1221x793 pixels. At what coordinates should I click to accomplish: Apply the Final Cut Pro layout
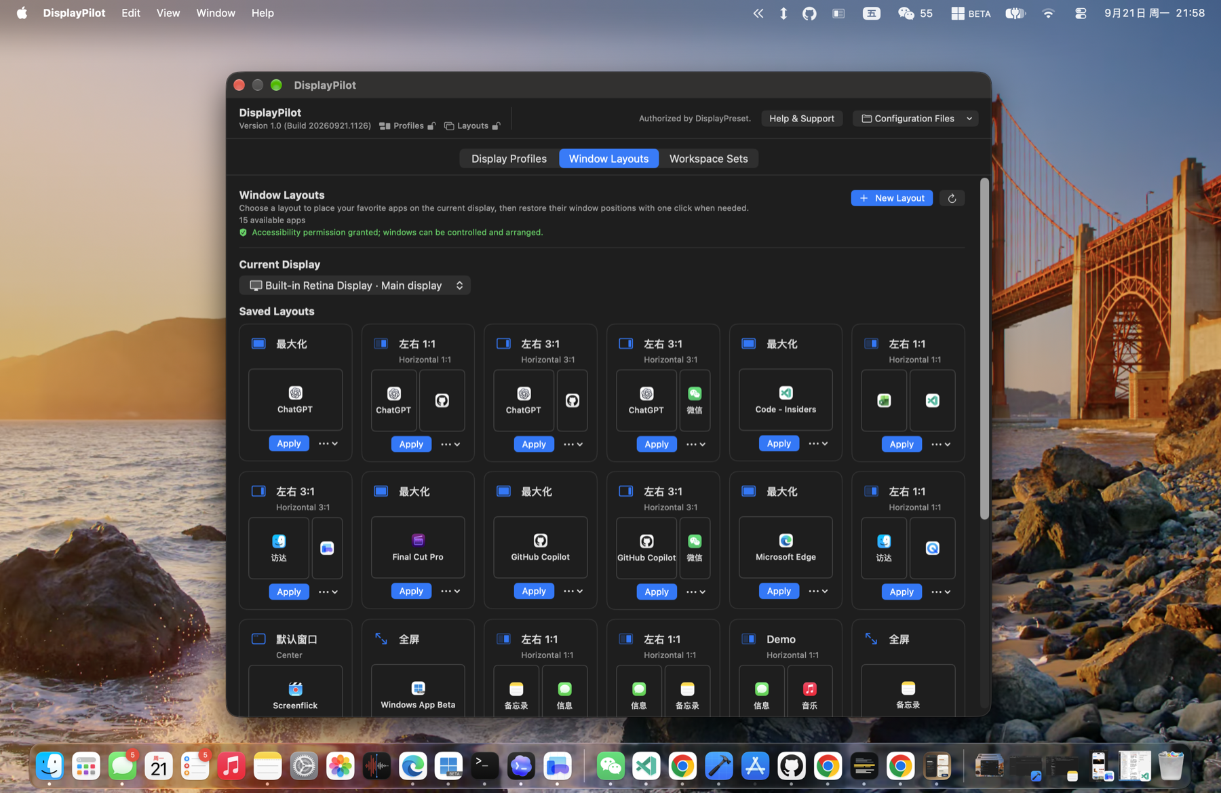411,591
